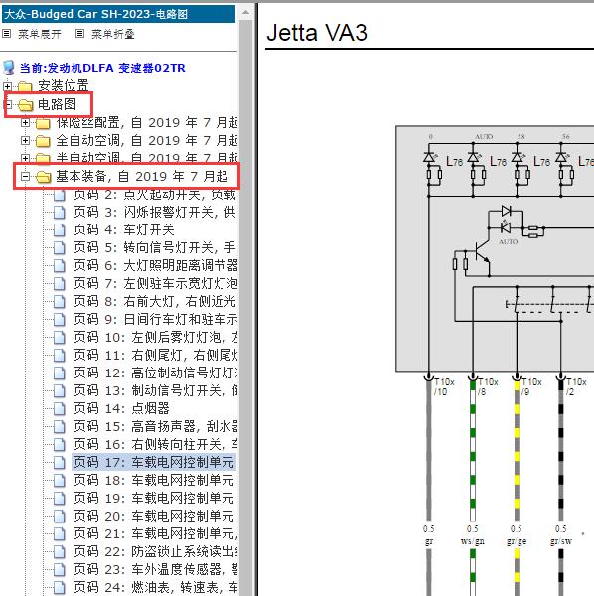Image resolution: width=594 pixels, height=596 pixels.
Task: Click page icon for 页码 16
Action: (59, 444)
